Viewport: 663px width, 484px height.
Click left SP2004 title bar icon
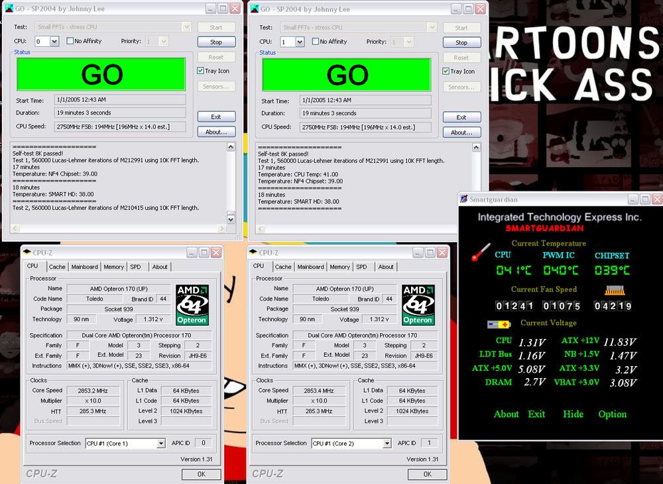pyautogui.click(x=9, y=9)
